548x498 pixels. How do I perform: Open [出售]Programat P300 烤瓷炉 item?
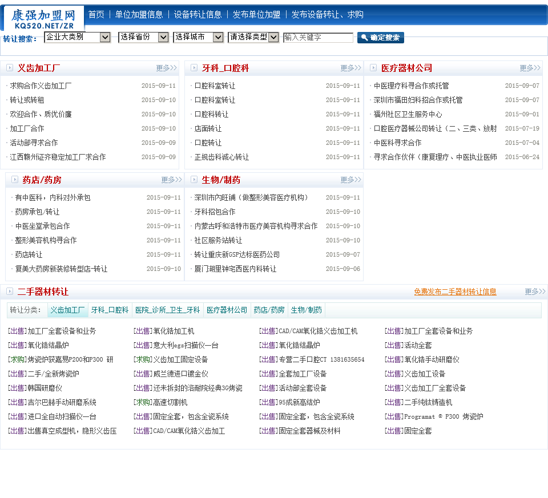(434, 416)
